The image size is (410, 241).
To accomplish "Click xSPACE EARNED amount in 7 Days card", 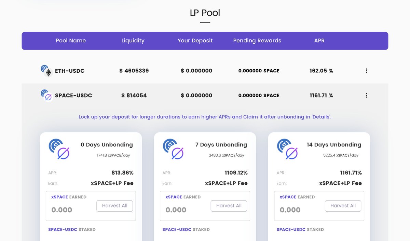I will [x=176, y=210].
